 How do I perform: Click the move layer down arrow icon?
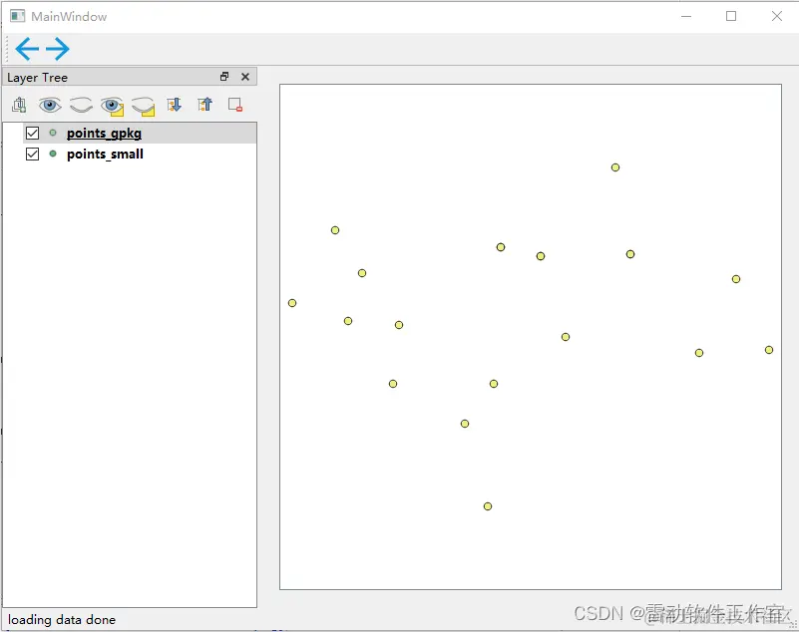click(174, 105)
